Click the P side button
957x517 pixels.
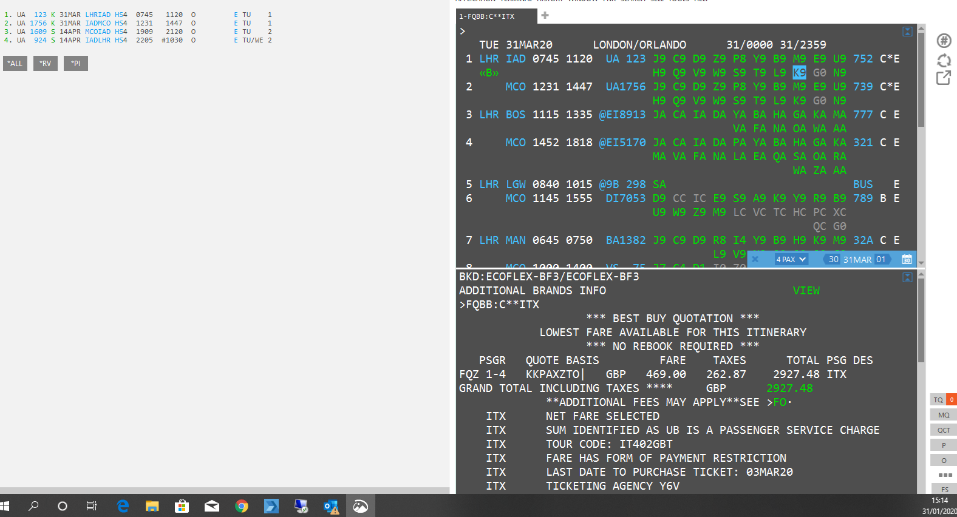click(944, 445)
